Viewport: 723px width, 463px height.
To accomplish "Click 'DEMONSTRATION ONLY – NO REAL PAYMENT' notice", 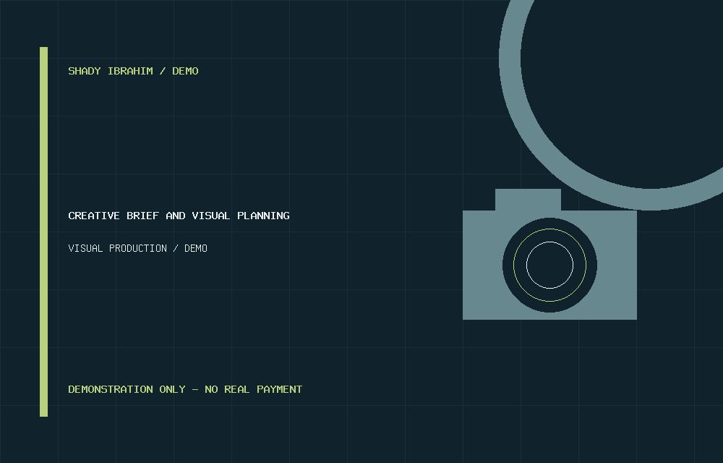I will (x=185, y=389).
